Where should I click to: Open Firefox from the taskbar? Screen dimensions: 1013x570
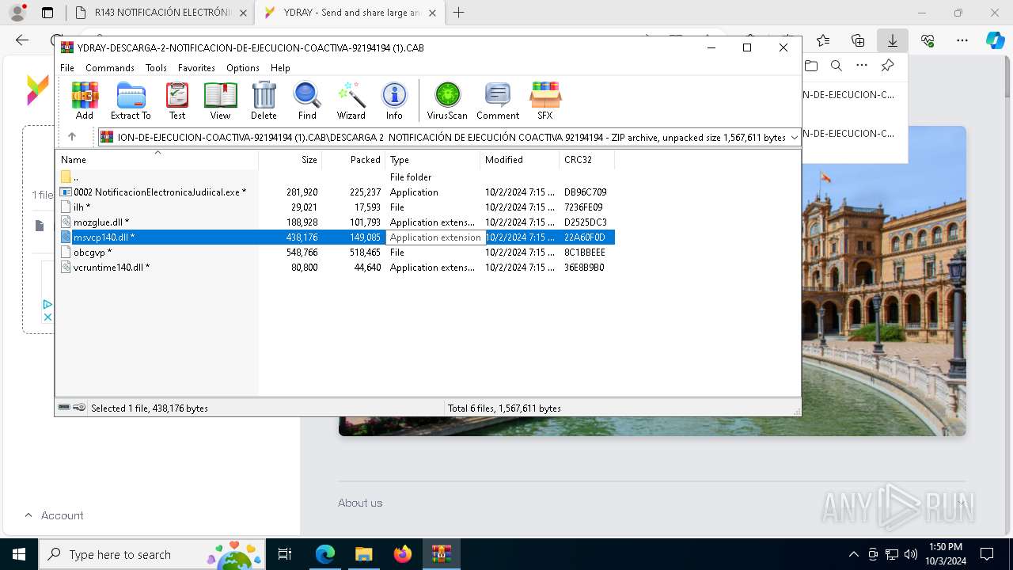click(x=403, y=554)
